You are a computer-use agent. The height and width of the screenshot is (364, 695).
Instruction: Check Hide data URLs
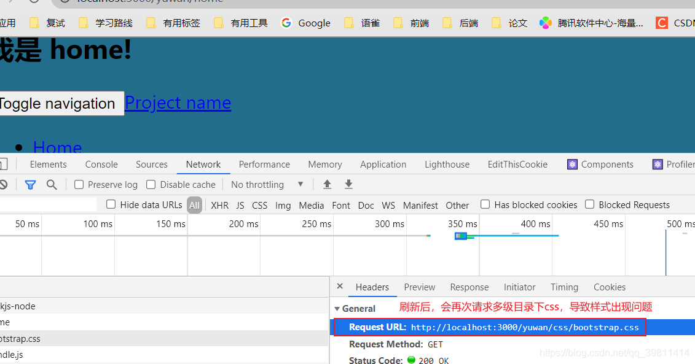pos(111,204)
